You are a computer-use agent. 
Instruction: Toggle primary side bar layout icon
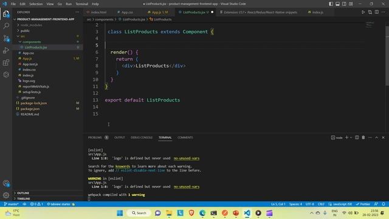click(x=331, y=4)
